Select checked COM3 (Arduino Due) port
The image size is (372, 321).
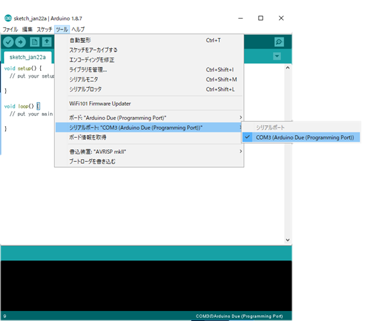tap(301, 137)
